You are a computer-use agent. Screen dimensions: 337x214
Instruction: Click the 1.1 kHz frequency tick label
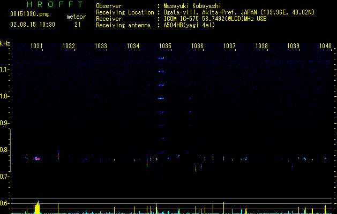4,70
